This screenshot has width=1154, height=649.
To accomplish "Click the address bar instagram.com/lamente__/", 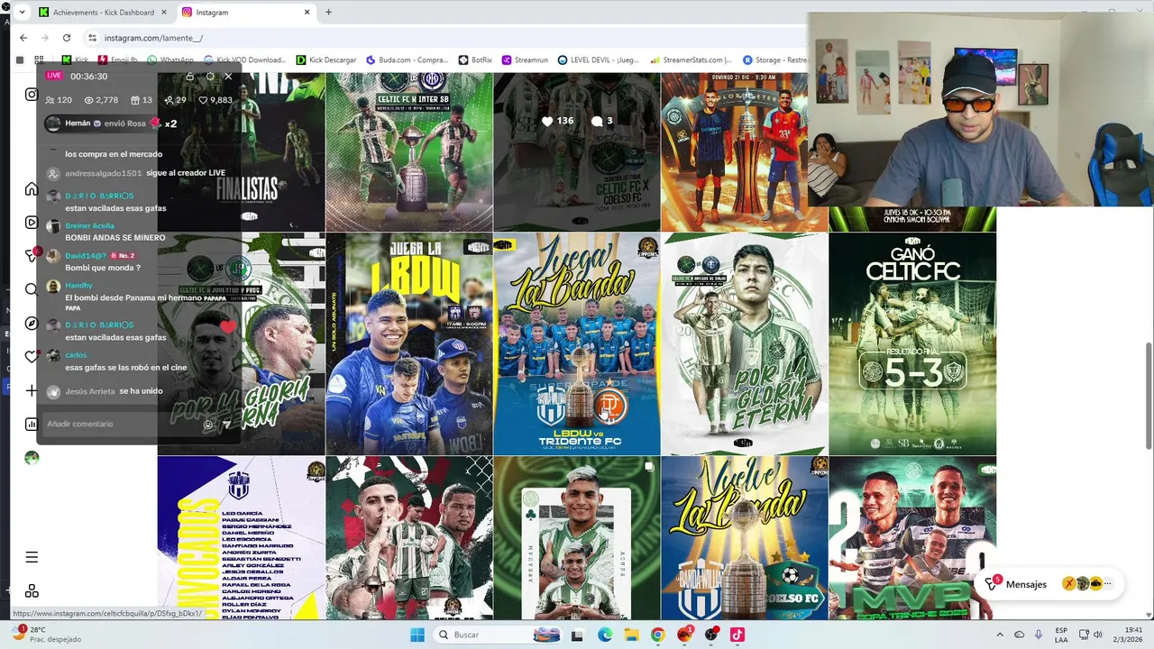I will tap(153, 38).
